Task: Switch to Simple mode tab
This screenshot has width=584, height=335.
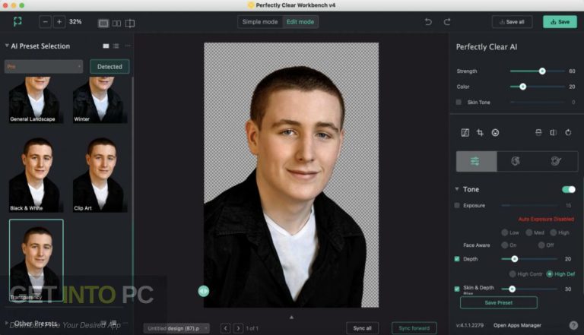Action: coord(259,22)
